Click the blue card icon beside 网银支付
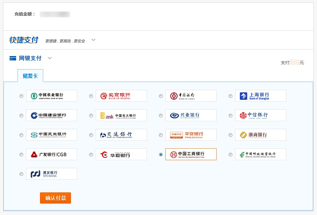This screenshot has height=215, width=317. coord(13,59)
